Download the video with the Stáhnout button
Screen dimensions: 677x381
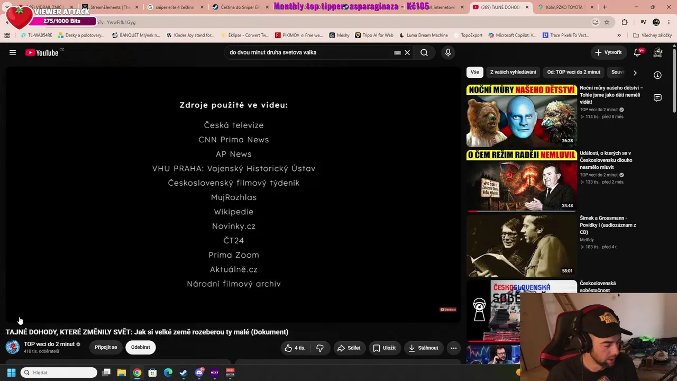(x=424, y=348)
